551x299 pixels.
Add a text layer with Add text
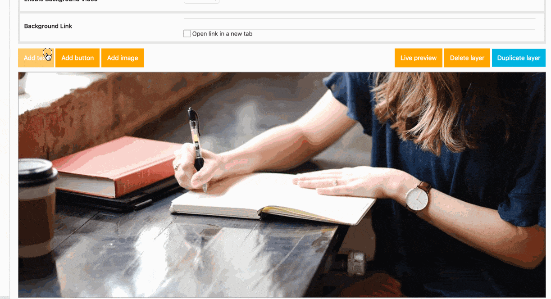tap(36, 58)
